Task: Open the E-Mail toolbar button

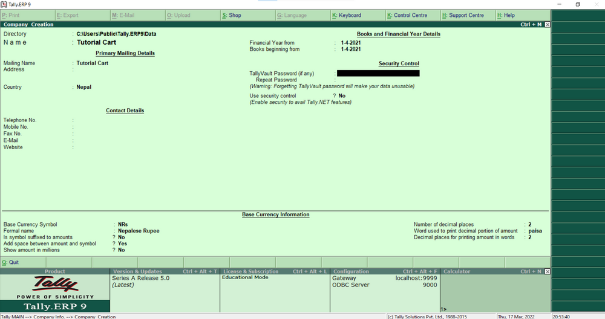Action: point(138,16)
